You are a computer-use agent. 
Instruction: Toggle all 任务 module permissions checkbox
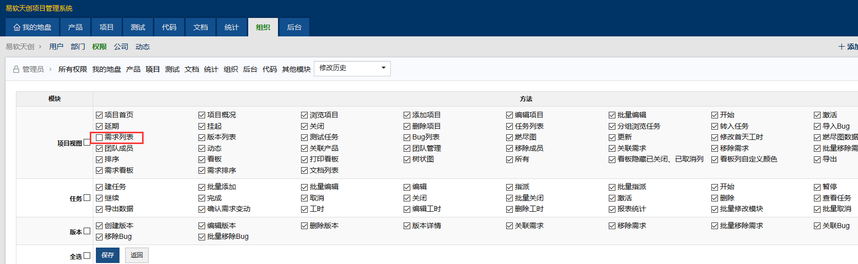tap(87, 198)
